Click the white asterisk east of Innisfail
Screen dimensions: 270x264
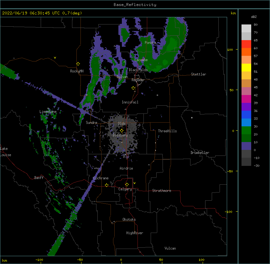pos(157,95)
